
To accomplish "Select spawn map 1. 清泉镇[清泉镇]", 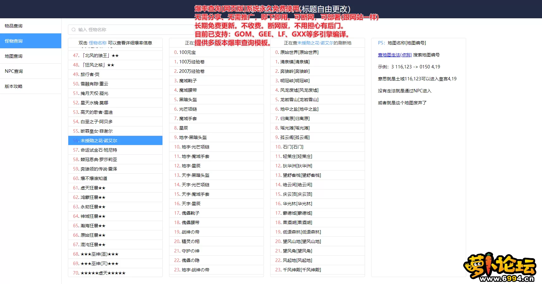I will pyautogui.click(x=318, y=62).
